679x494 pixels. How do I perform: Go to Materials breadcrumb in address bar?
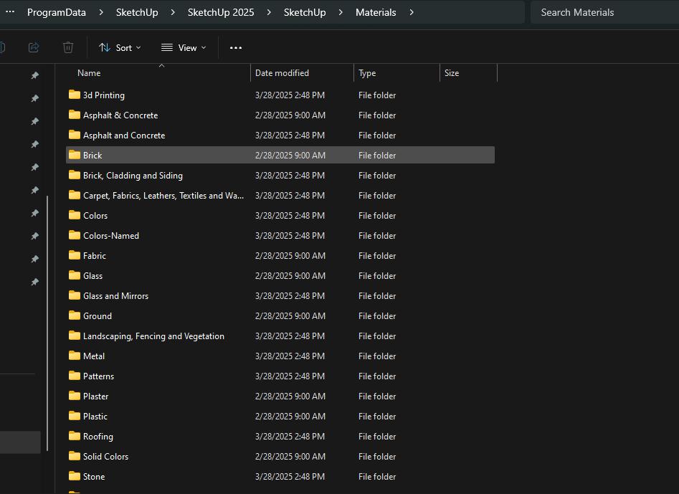[376, 13]
